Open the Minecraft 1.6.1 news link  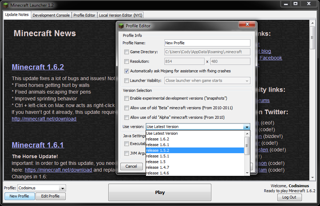38,145
